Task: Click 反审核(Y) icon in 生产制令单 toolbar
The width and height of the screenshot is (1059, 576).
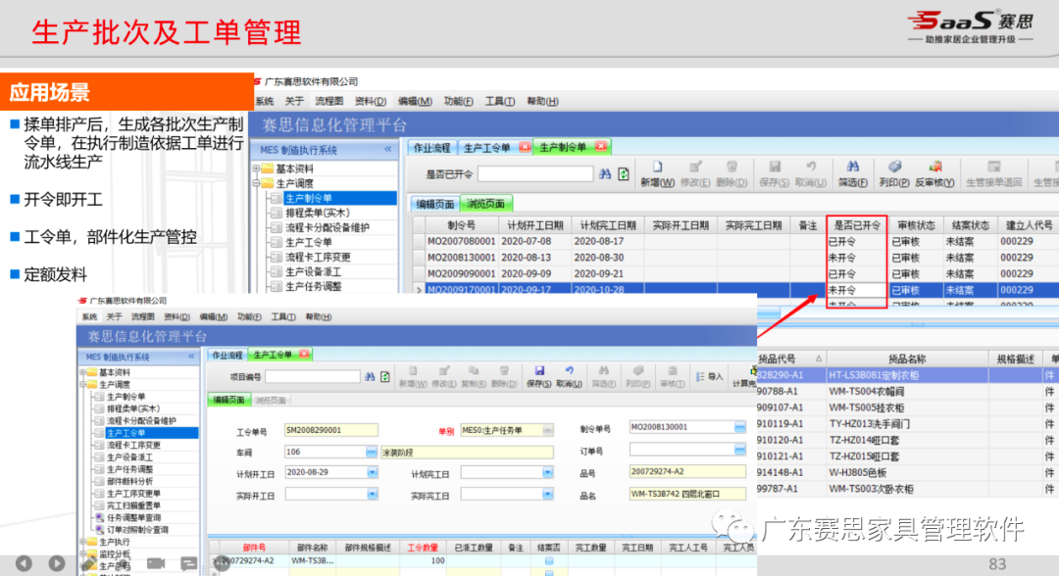Action: (935, 167)
